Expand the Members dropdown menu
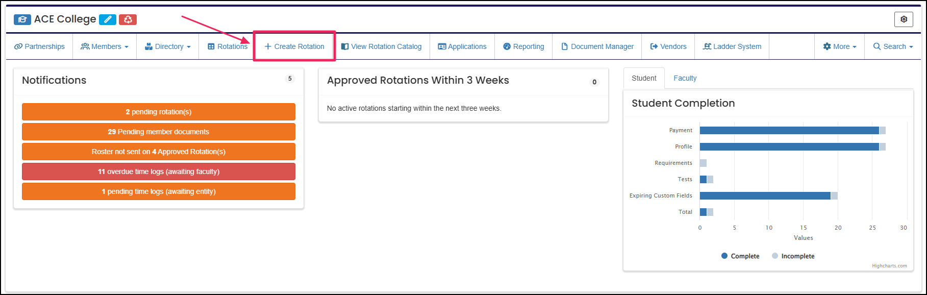927x295 pixels. [105, 46]
